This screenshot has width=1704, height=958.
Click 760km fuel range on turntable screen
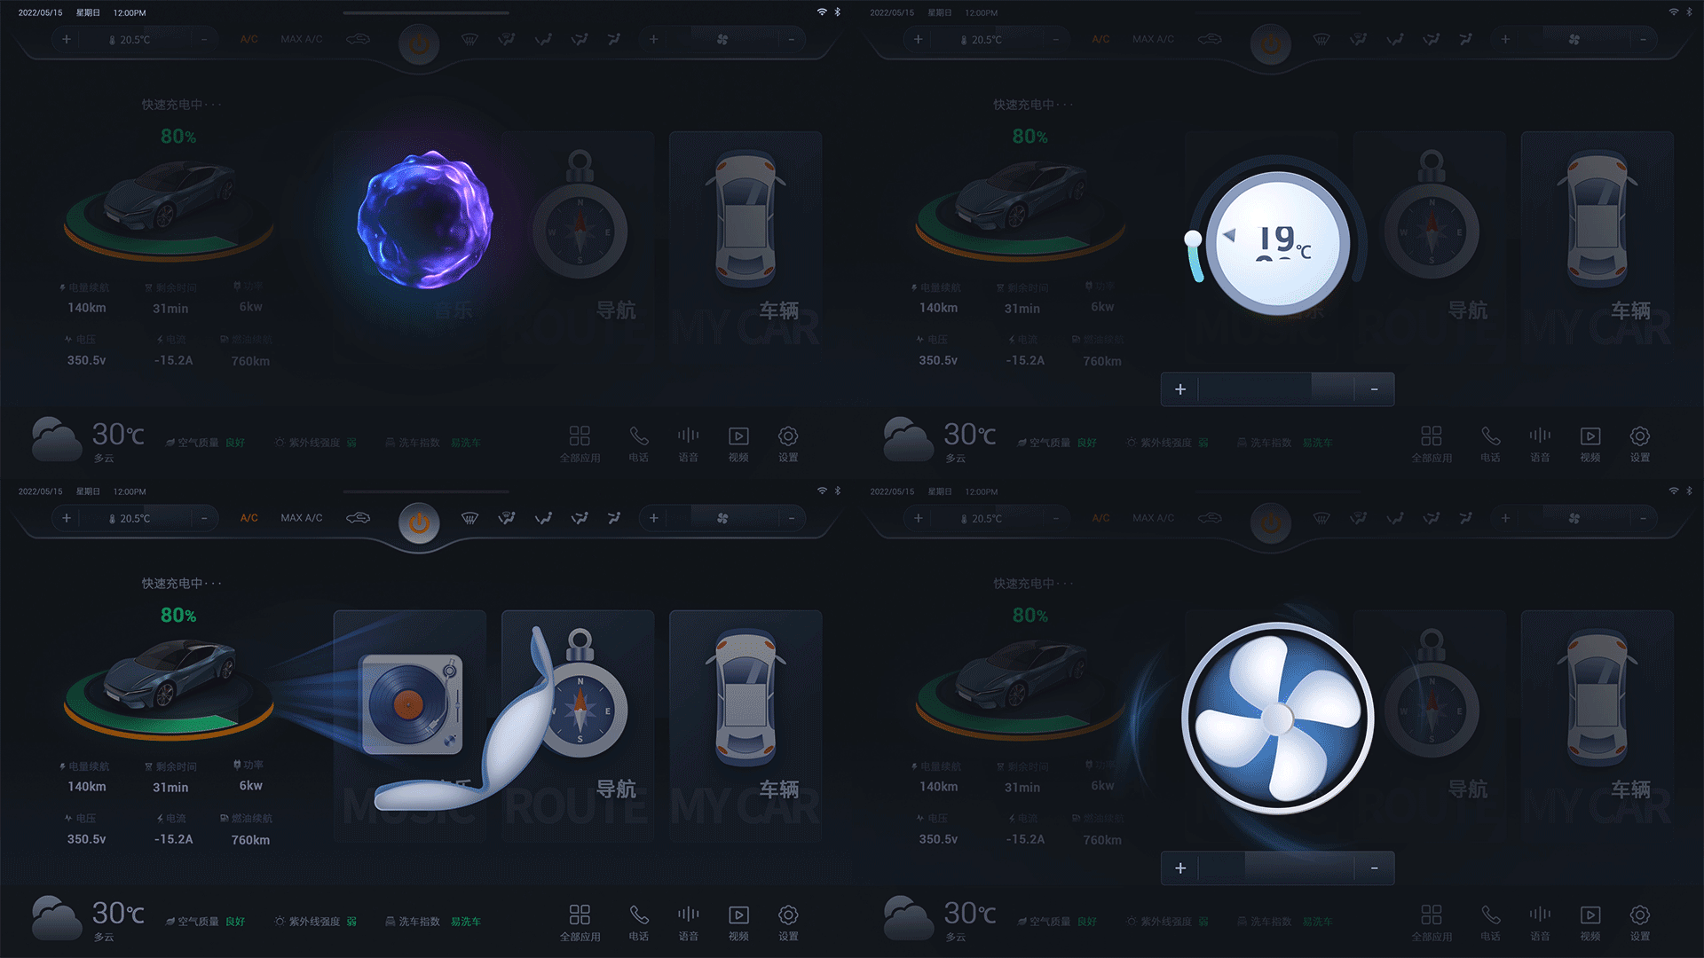point(250,840)
